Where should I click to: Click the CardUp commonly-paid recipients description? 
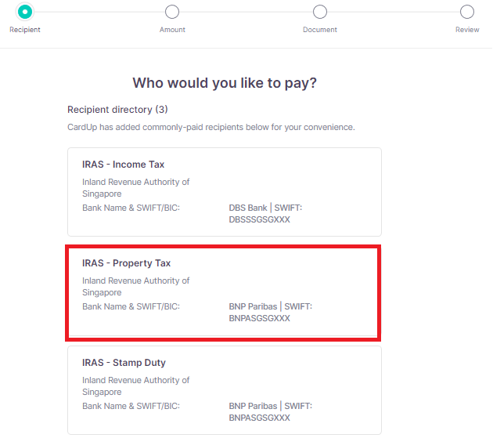211,127
